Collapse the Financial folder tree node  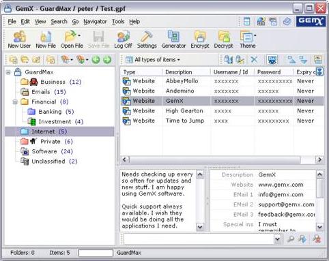[x=15, y=102]
